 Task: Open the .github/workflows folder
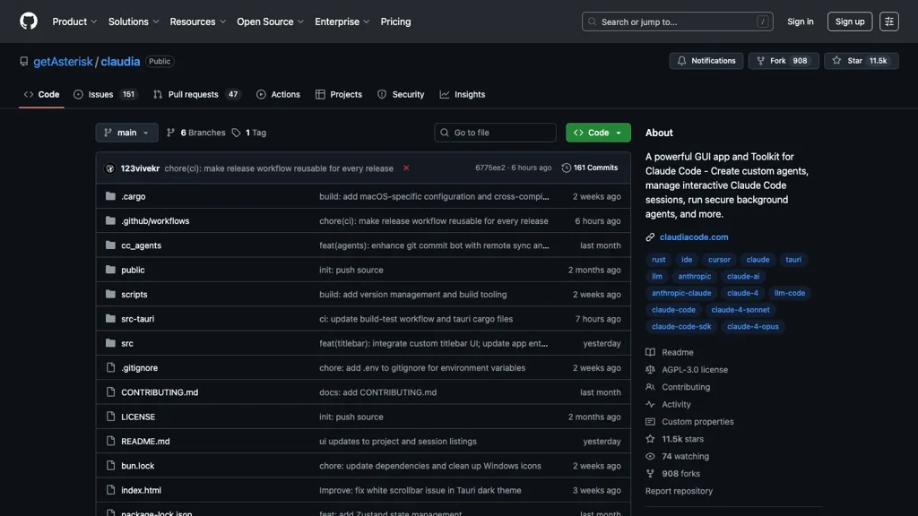(x=155, y=221)
